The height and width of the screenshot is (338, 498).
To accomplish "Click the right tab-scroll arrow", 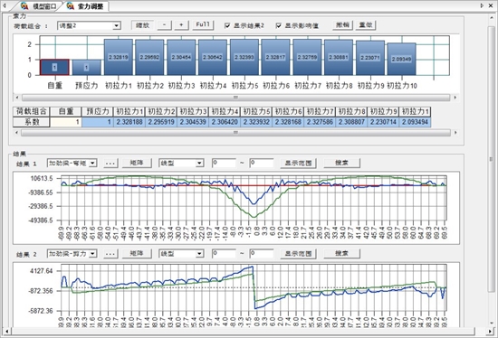I will pos(482,5).
